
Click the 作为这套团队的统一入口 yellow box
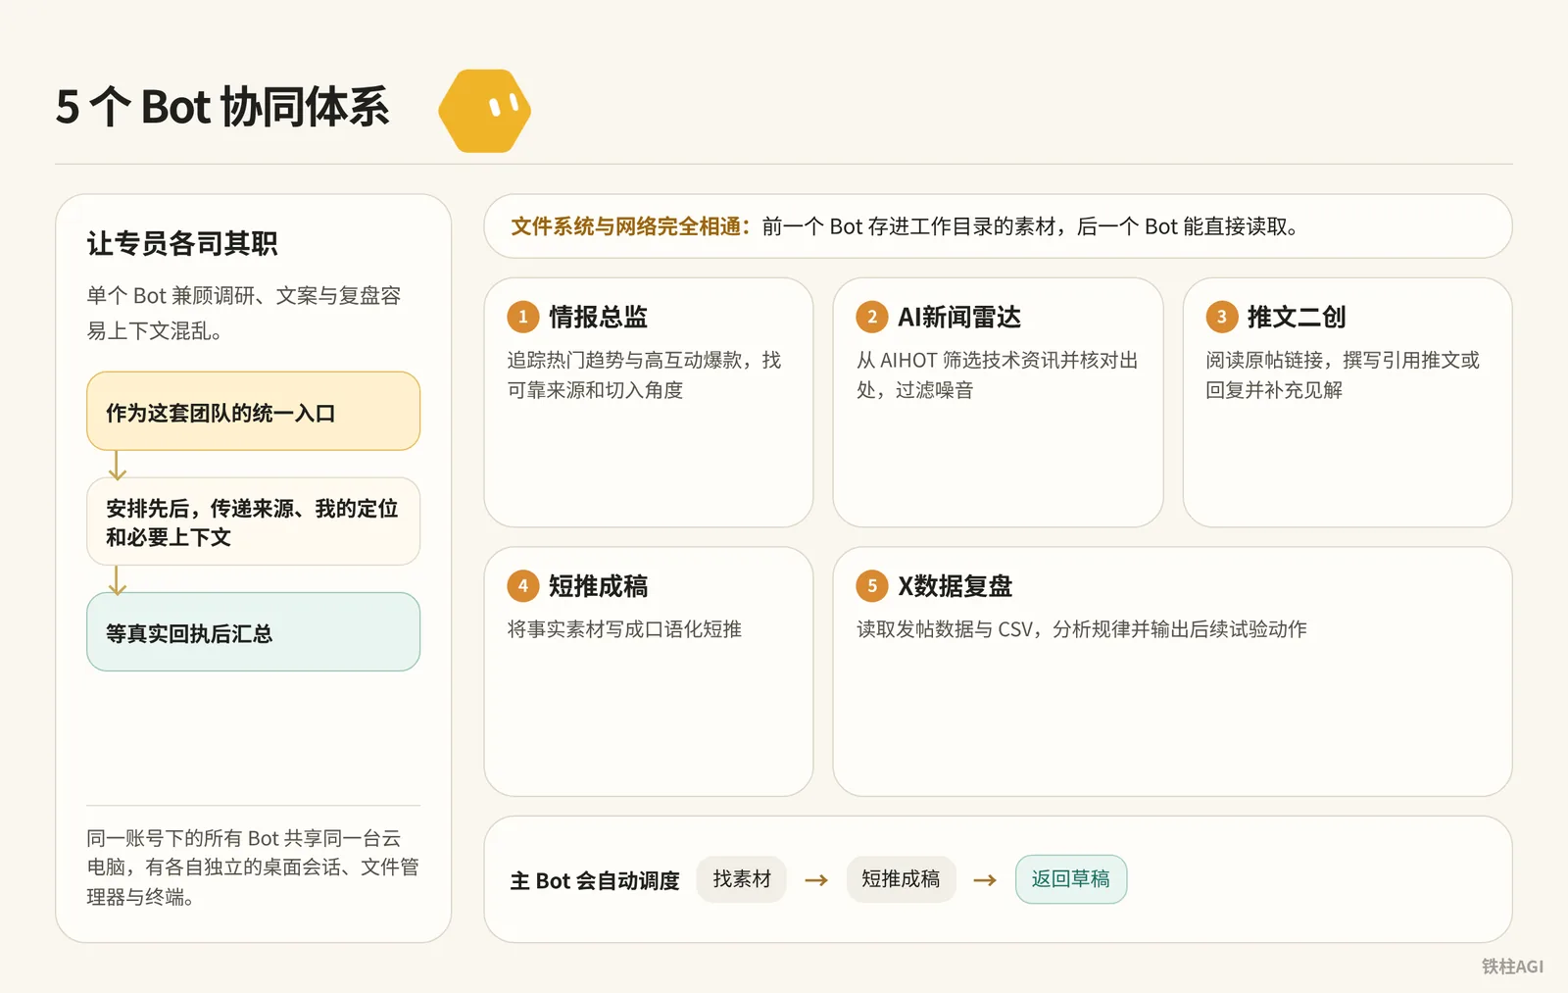tap(254, 412)
